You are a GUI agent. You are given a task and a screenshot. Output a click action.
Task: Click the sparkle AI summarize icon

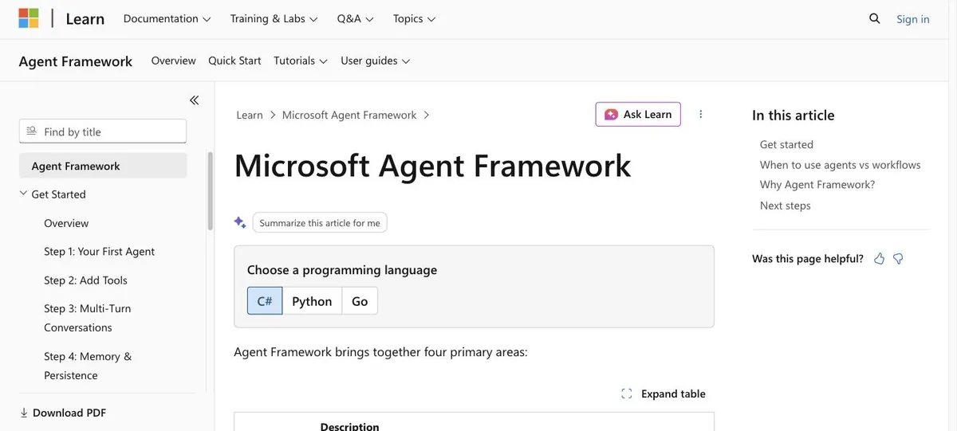(x=240, y=222)
